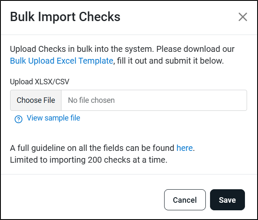
Task: Browse for an XLSX file to upload
Action: (36, 100)
